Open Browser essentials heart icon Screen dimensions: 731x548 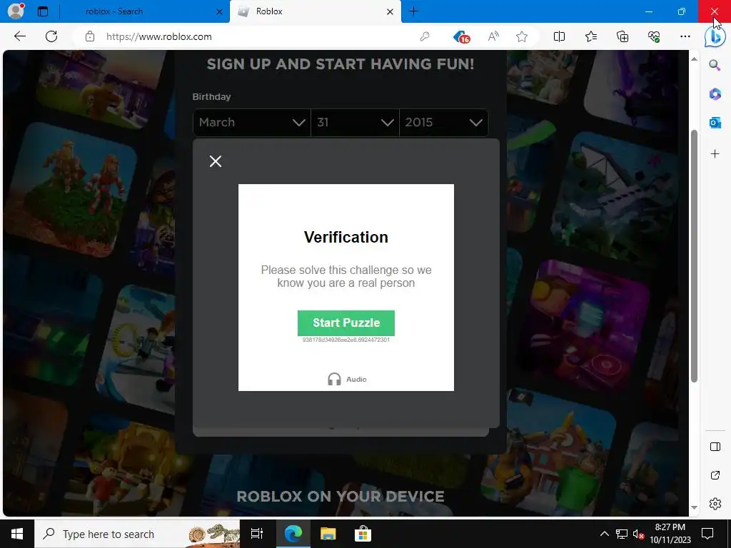coord(654,36)
